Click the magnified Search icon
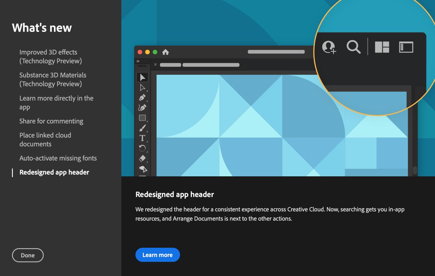435x276 pixels. [353, 47]
